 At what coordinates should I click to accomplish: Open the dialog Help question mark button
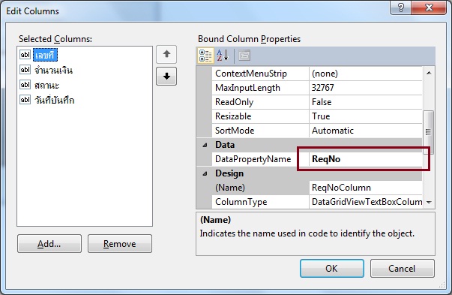[401, 8]
